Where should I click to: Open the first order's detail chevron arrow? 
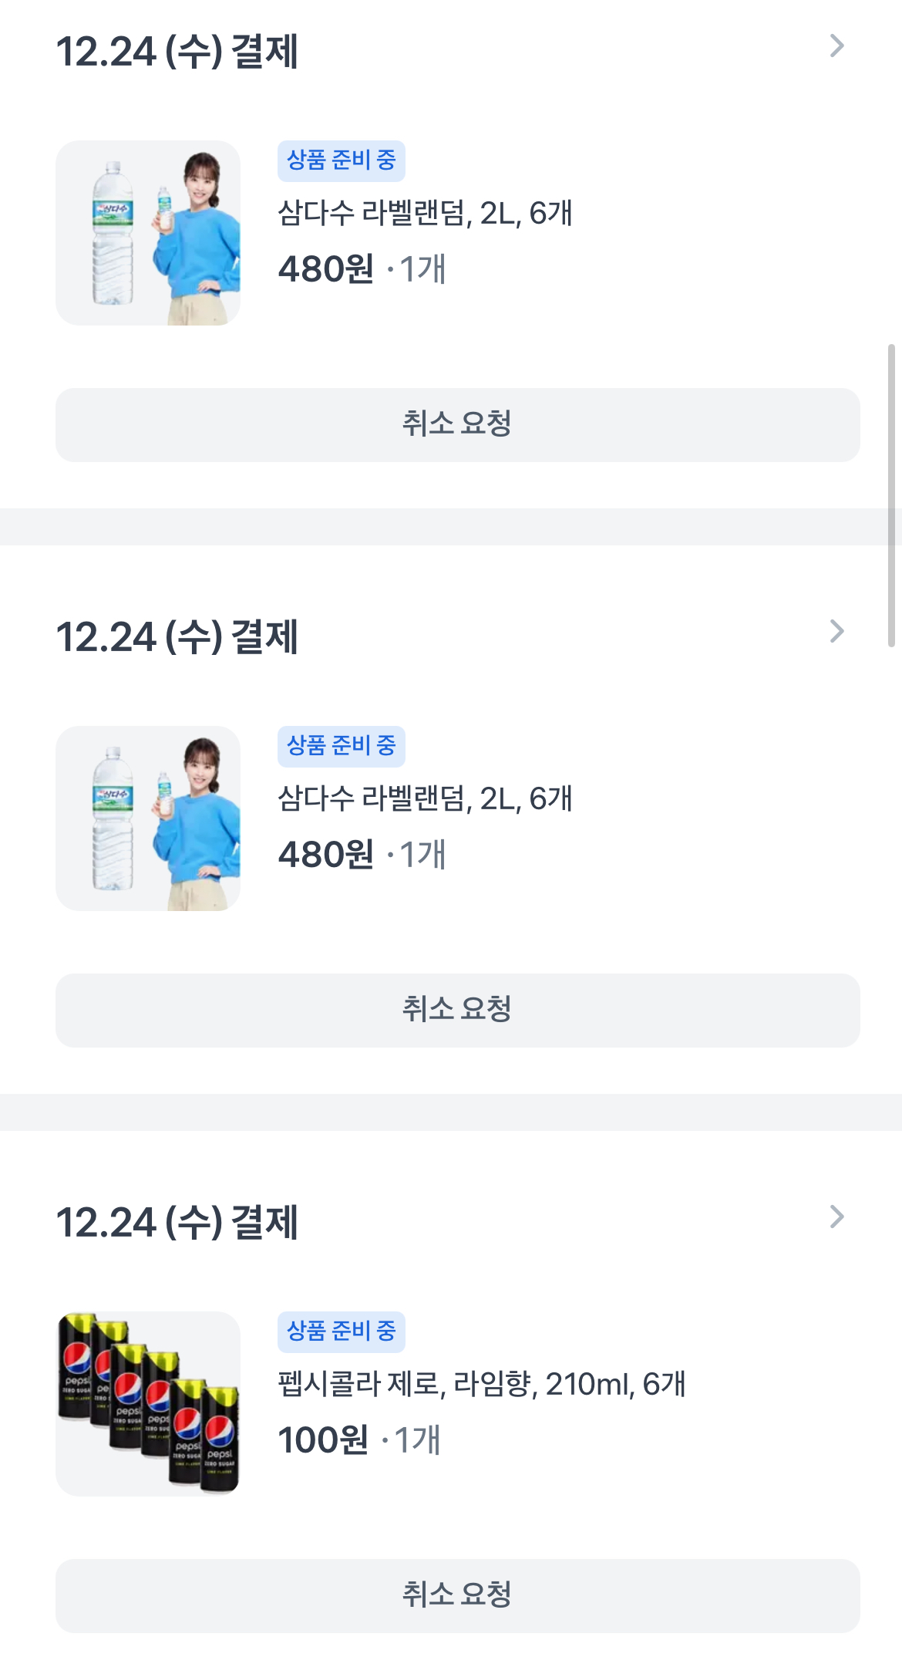click(x=836, y=46)
